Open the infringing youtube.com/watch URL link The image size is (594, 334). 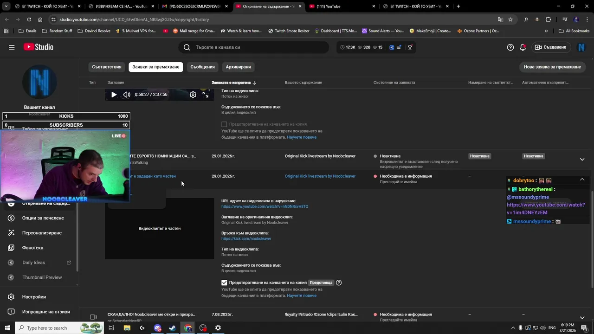click(x=265, y=206)
